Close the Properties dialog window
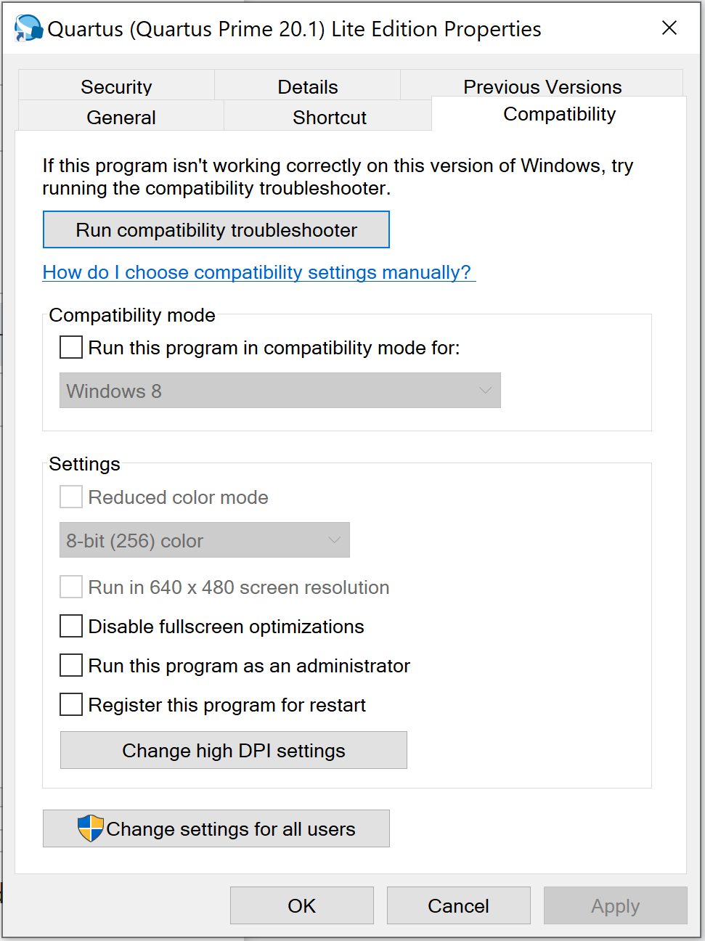 click(x=669, y=28)
